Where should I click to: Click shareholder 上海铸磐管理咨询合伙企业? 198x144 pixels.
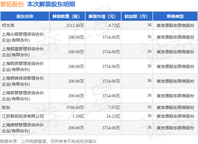(23, 128)
